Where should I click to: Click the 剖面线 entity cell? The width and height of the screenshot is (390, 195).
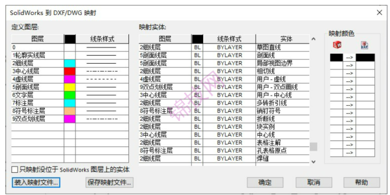[x=283, y=55]
